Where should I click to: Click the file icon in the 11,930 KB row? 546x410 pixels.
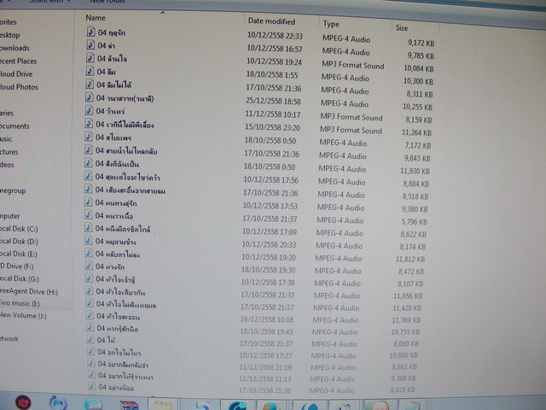(89, 163)
